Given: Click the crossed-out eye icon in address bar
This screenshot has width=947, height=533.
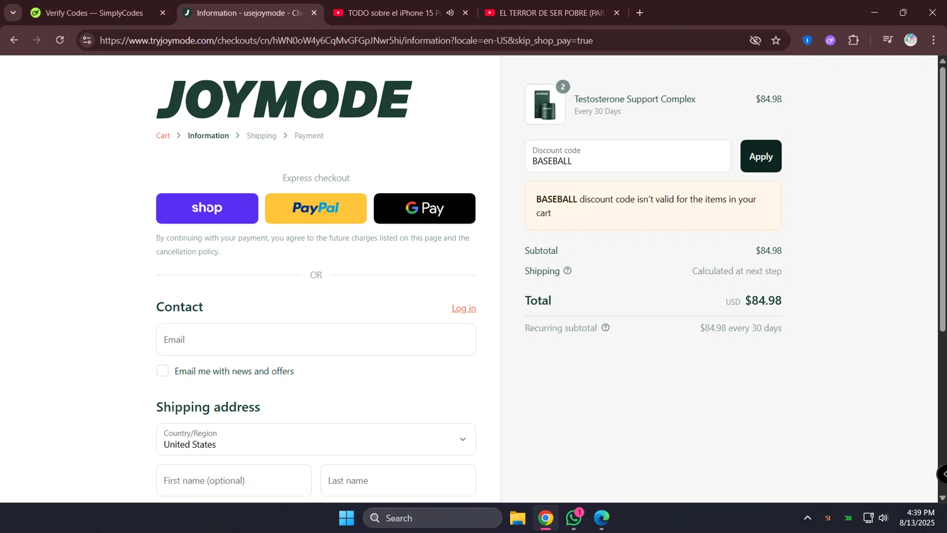Looking at the screenshot, I should pyautogui.click(x=755, y=40).
